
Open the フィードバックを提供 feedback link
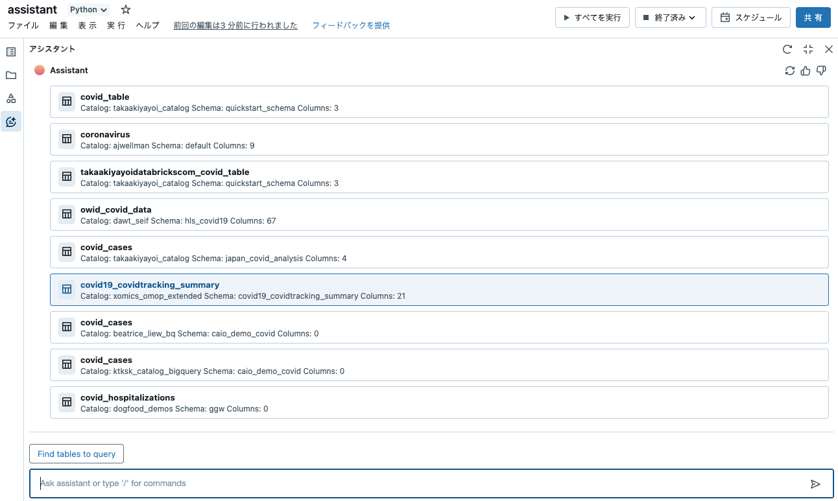pyautogui.click(x=350, y=25)
